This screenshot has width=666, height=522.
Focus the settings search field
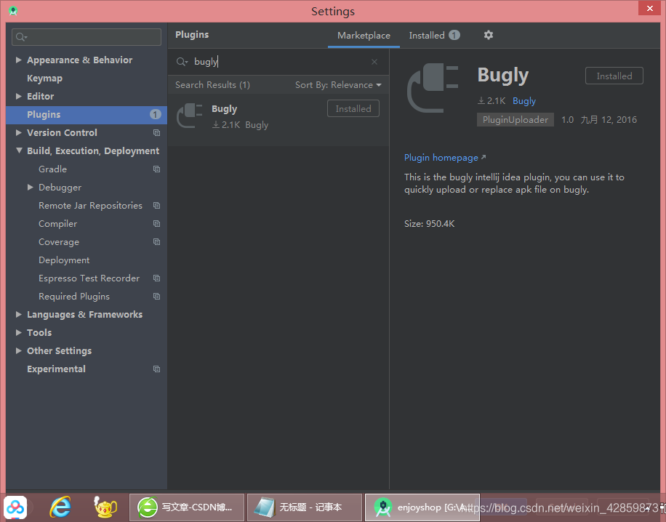click(87, 37)
